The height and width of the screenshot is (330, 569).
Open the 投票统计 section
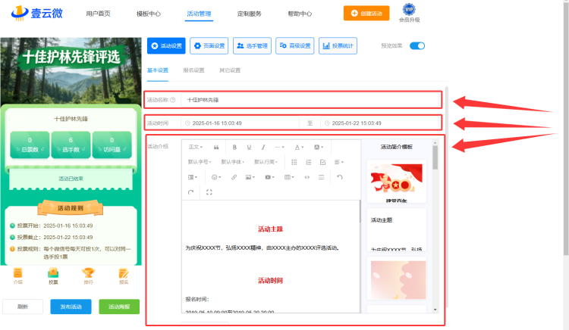[338, 46]
